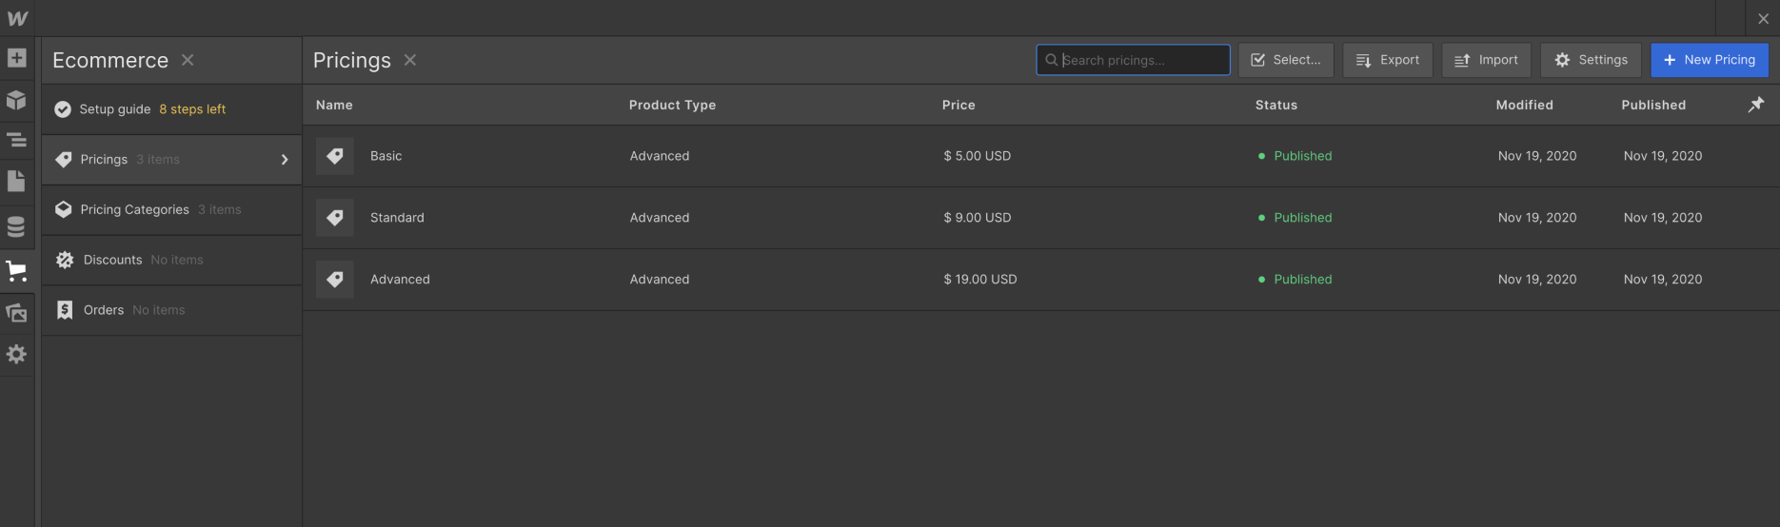The height and width of the screenshot is (527, 1780).
Task: Export the pricings list
Action: [x=1387, y=60]
